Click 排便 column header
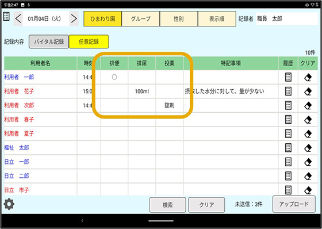Screen dimensions: 322x229 point(114,63)
